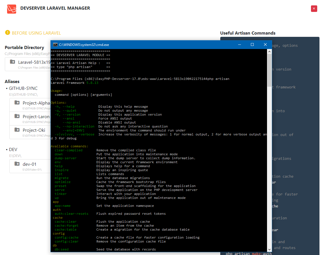
Task: Click the Project-Alpha folder star icon
Action: pyautogui.click(x=17, y=103)
